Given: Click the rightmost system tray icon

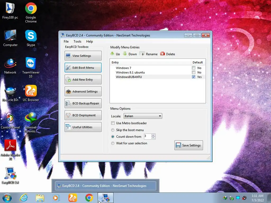Looking at the screenshot, I should 244,198.
